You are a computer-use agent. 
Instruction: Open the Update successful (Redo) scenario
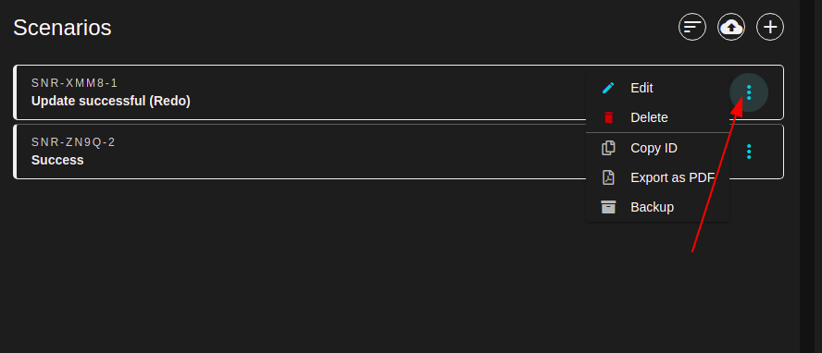[110, 101]
